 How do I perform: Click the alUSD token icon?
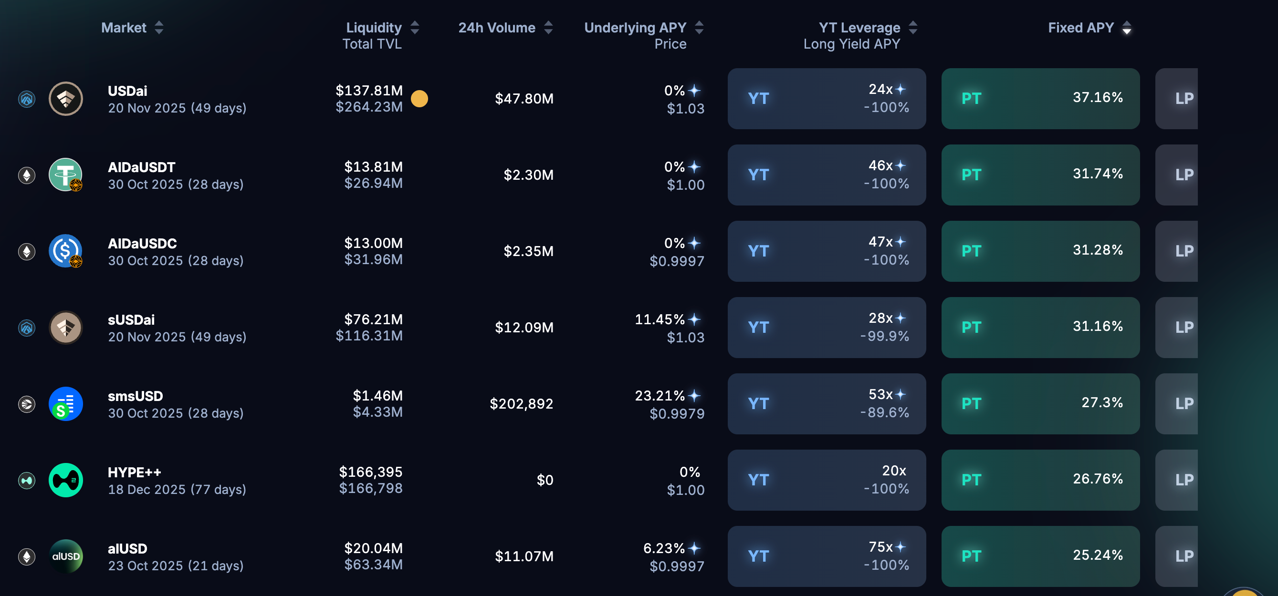(65, 556)
